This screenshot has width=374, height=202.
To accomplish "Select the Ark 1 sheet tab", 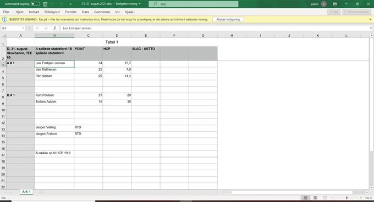I will 26,192.
